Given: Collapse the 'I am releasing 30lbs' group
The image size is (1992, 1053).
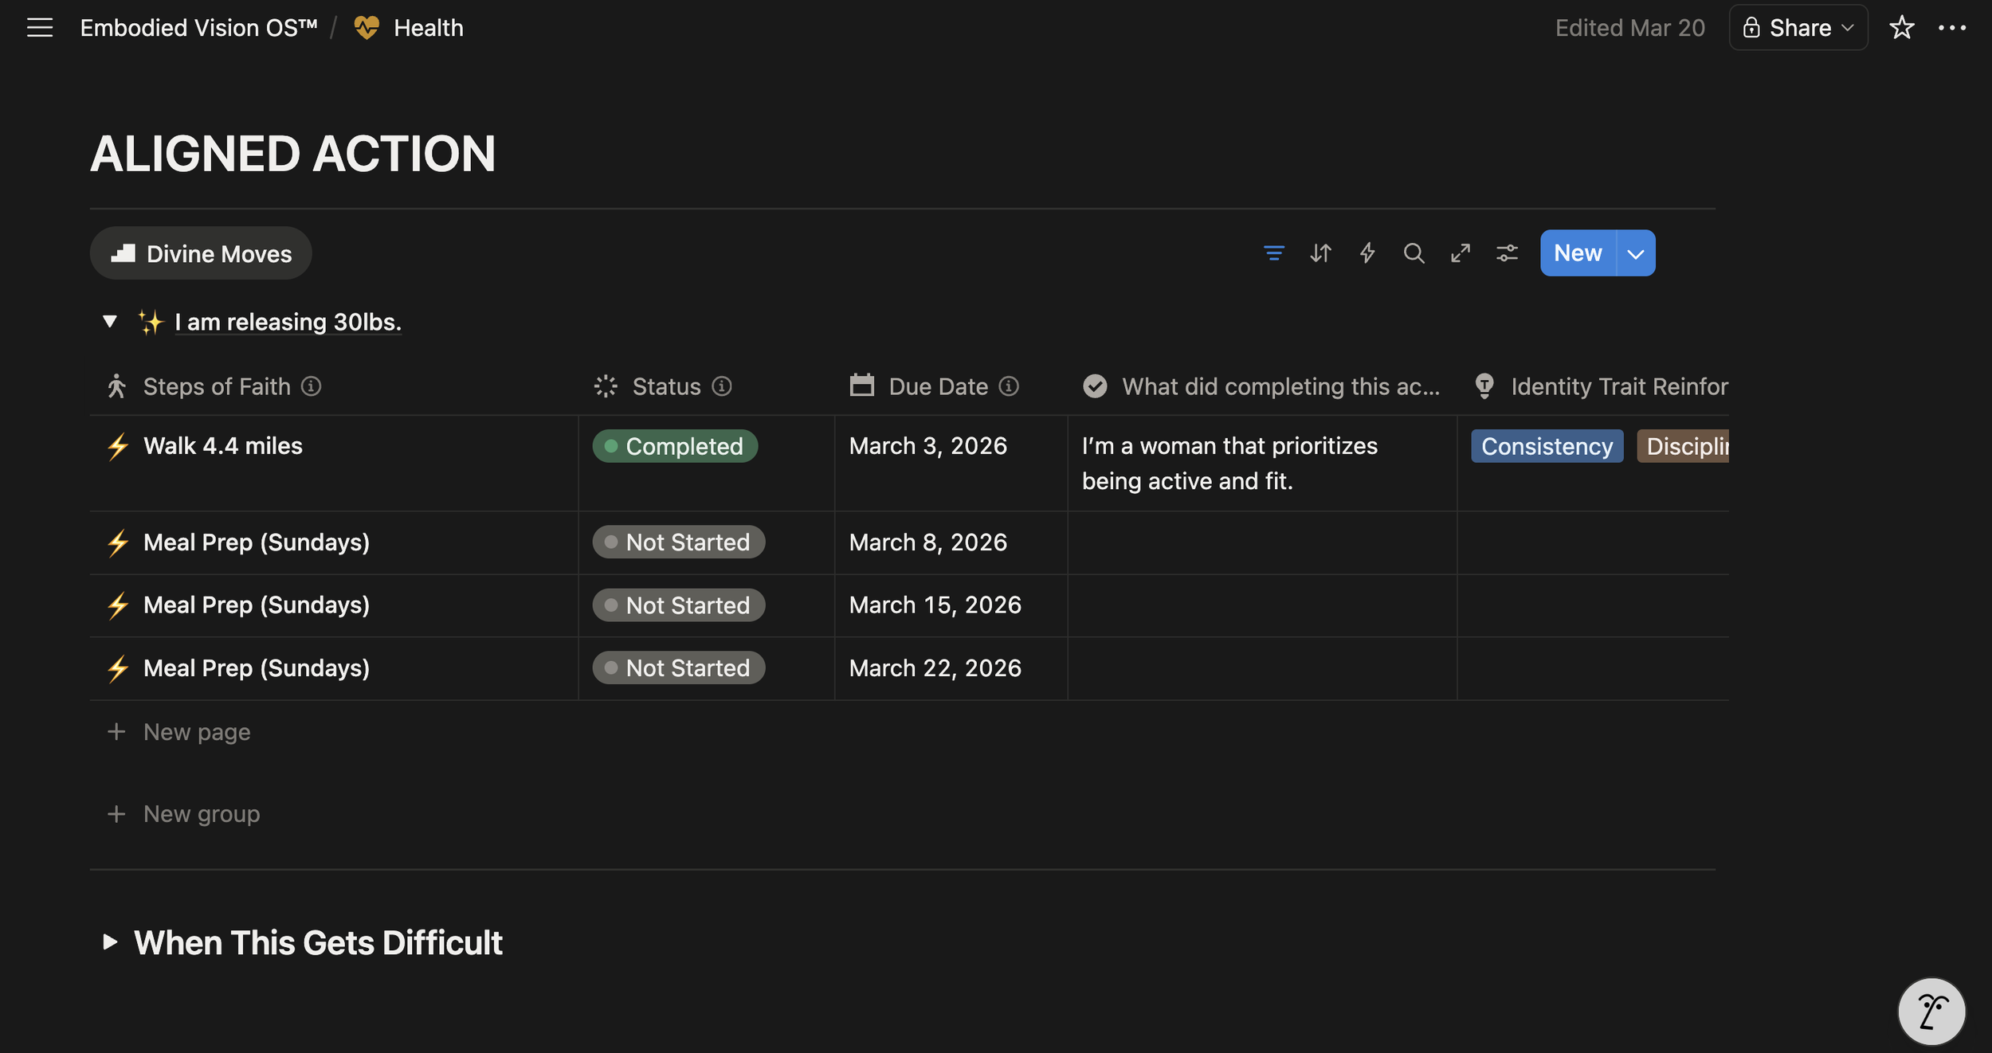Looking at the screenshot, I should (110, 322).
